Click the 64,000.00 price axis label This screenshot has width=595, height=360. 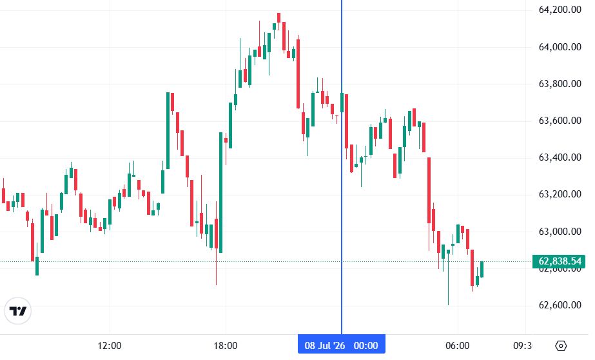(560, 47)
